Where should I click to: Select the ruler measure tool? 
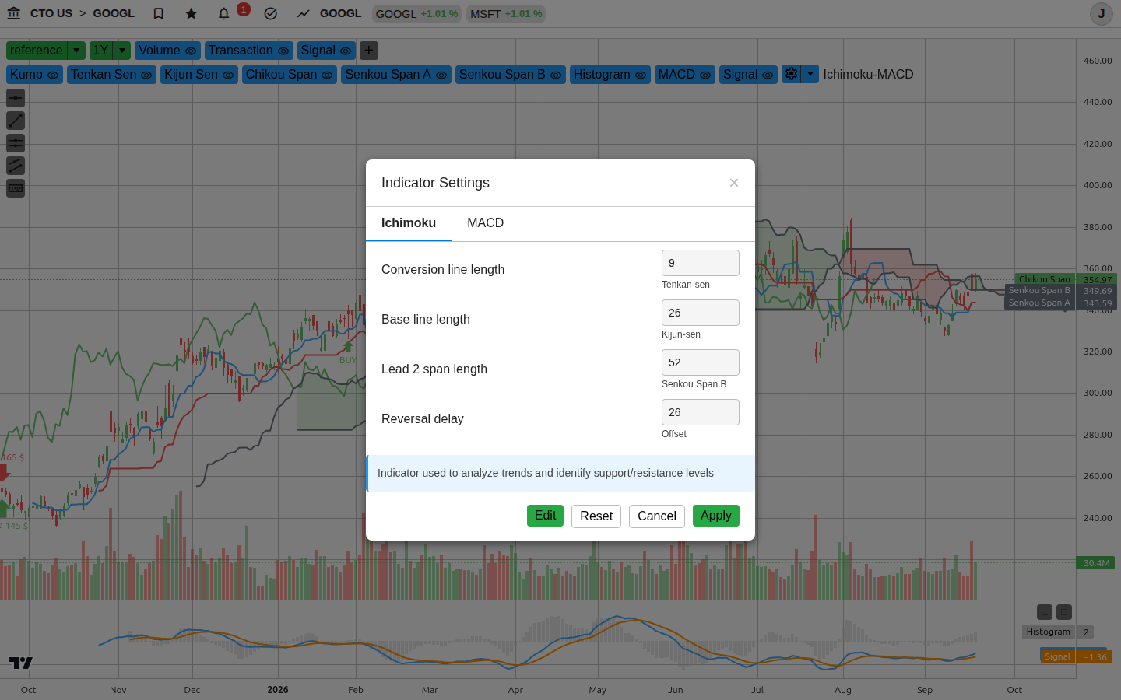click(x=16, y=188)
